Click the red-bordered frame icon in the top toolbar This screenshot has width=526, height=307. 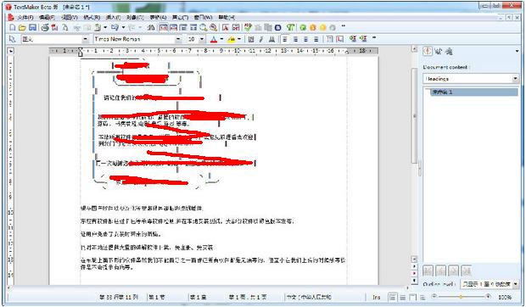225,27
